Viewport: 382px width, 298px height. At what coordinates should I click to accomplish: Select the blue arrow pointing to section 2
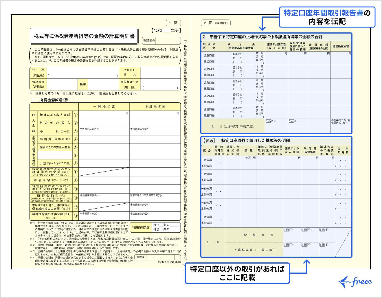(x=263, y=25)
